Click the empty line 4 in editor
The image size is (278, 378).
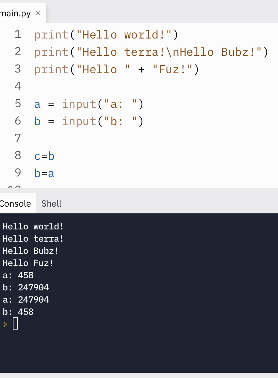click(96, 86)
